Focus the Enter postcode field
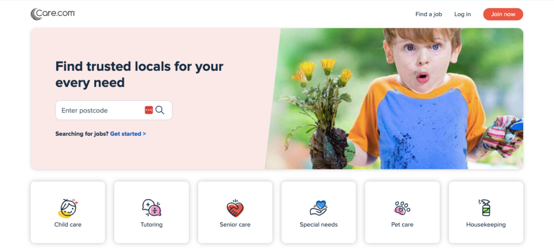 (114, 110)
